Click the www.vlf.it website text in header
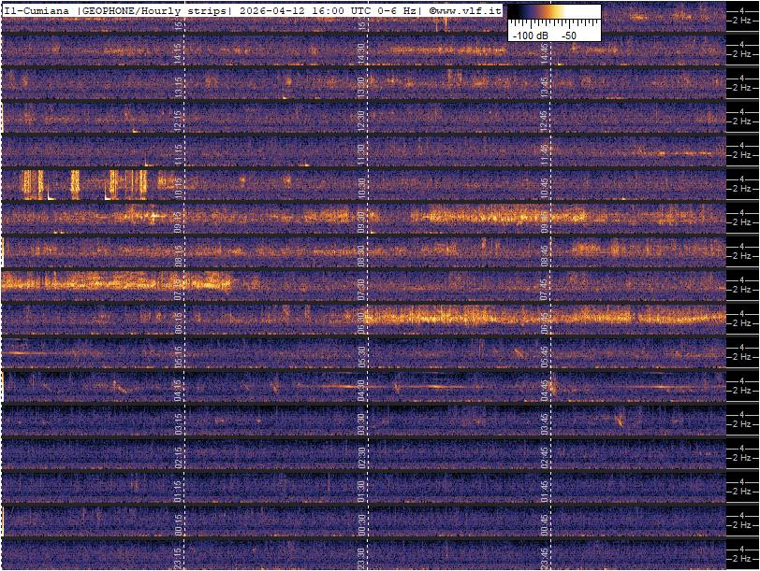 coord(468,10)
